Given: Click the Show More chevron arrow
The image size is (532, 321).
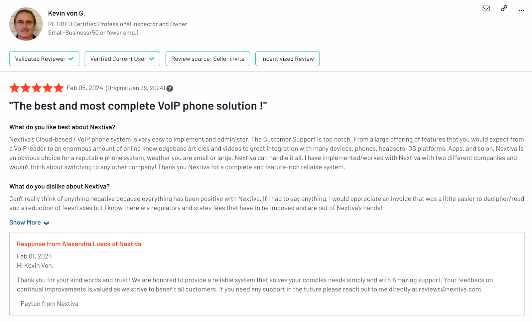Looking at the screenshot, I should point(46,223).
